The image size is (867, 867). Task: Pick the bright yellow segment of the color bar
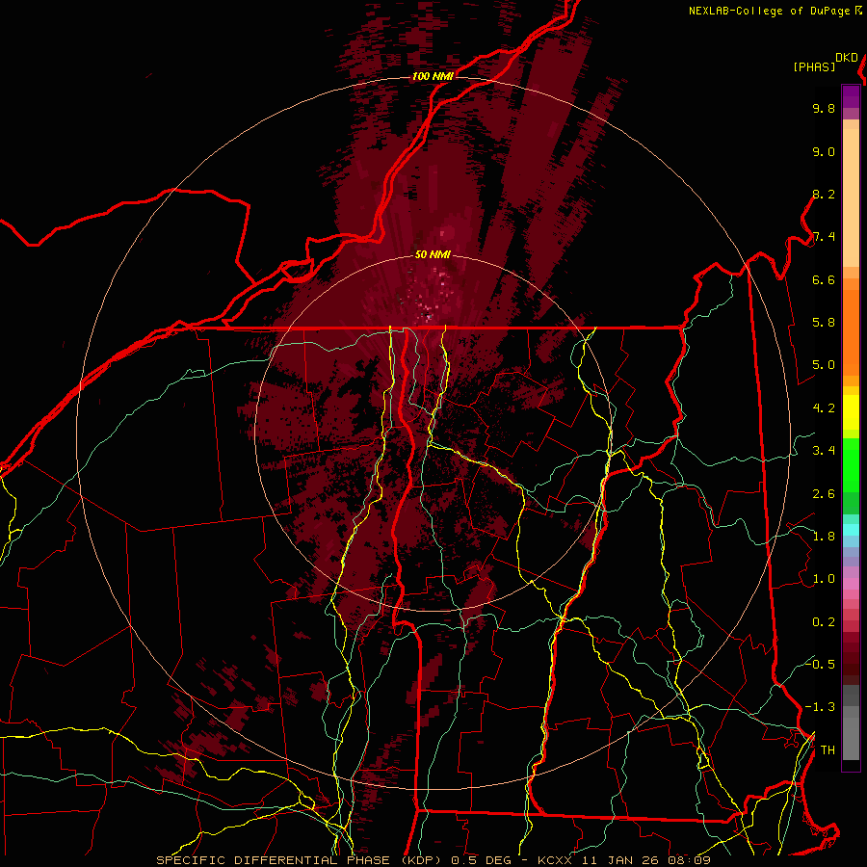pyautogui.click(x=851, y=412)
